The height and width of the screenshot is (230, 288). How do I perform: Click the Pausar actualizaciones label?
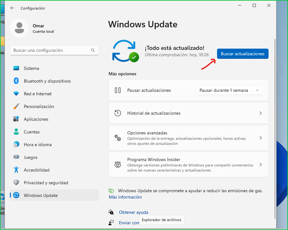click(149, 90)
